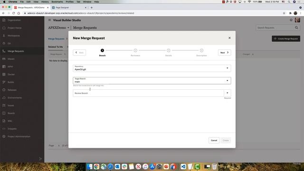Open Slack from the dock

pyautogui.click(x=124, y=167)
